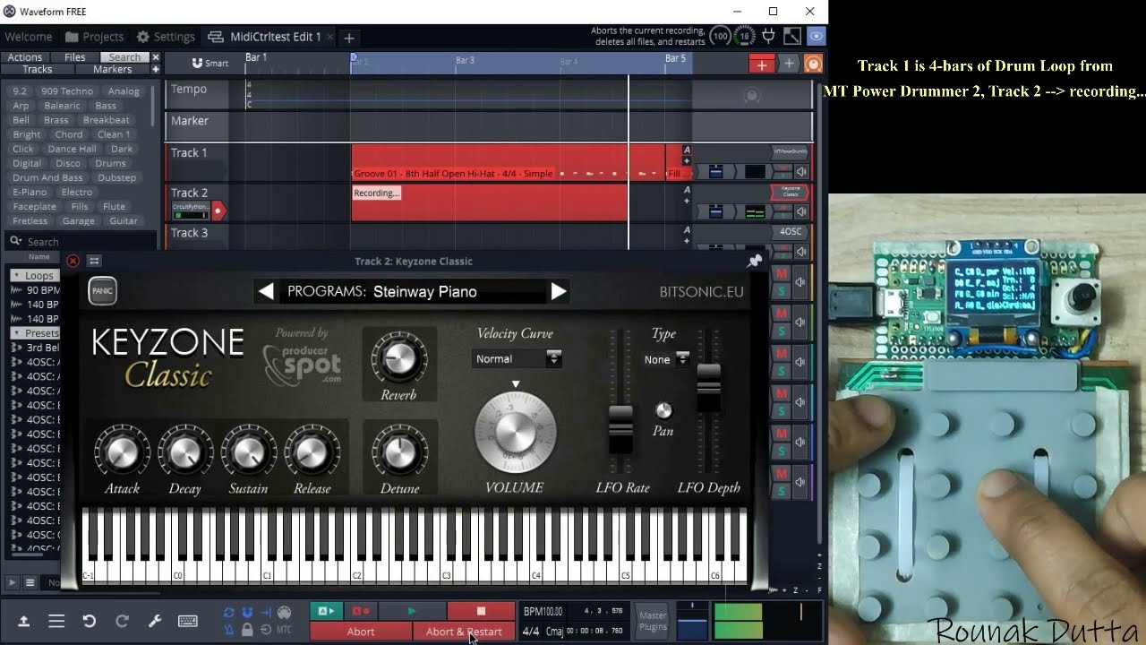Image resolution: width=1146 pixels, height=645 pixels.
Task: Open a new tab with the plus icon
Action: 349,37
